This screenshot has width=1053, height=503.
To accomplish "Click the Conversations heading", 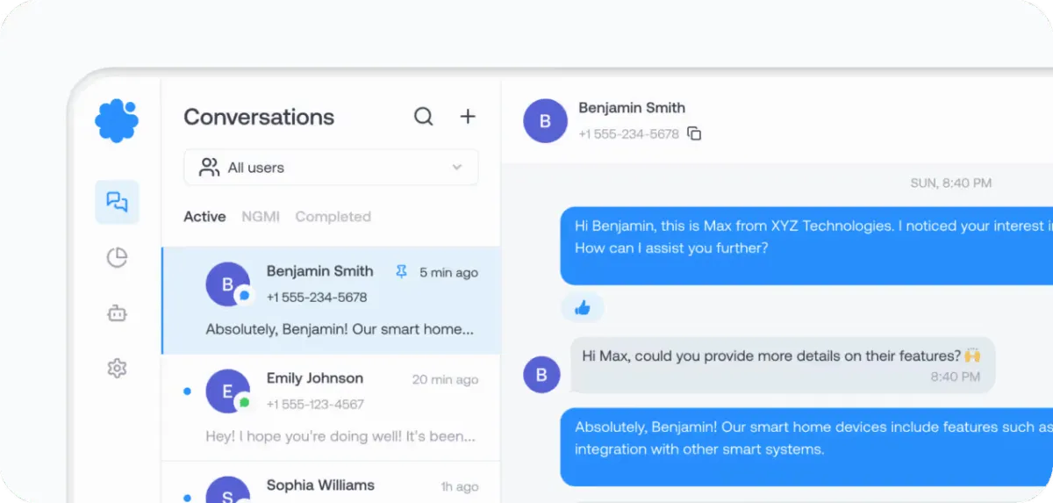I will click(259, 117).
